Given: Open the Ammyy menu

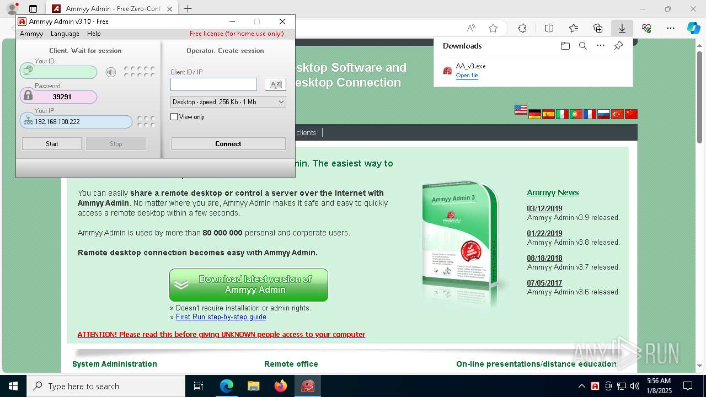Looking at the screenshot, I should coord(31,34).
